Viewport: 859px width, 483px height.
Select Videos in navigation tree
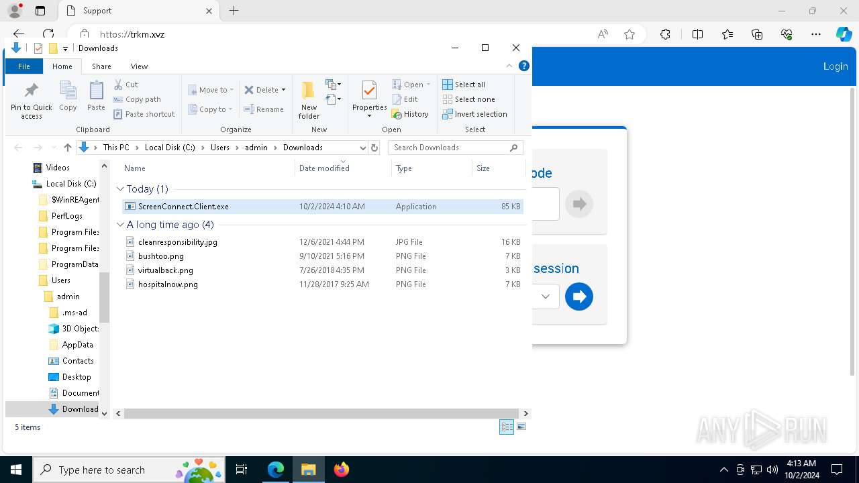(x=58, y=168)
